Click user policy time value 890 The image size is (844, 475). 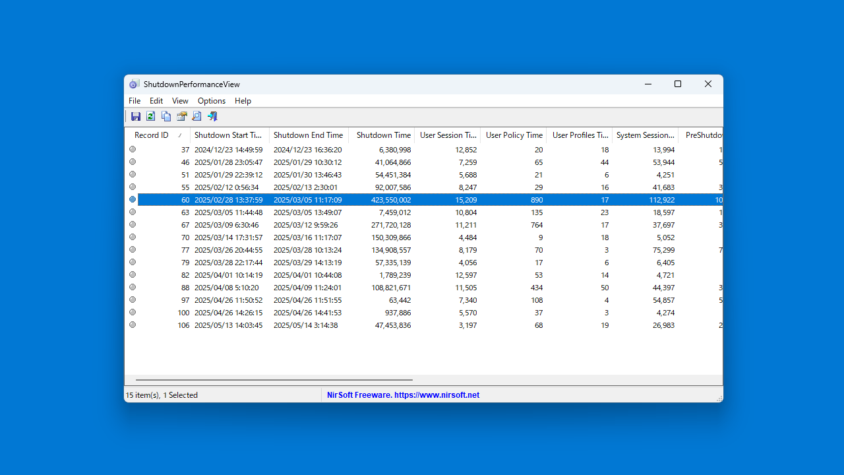pyautogui.click(x=536, y=200)
